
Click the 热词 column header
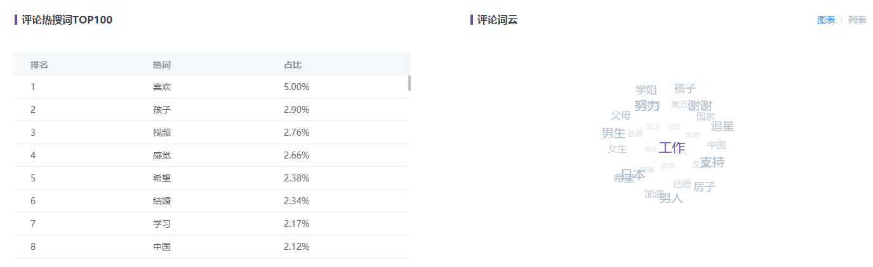point(162,65)
